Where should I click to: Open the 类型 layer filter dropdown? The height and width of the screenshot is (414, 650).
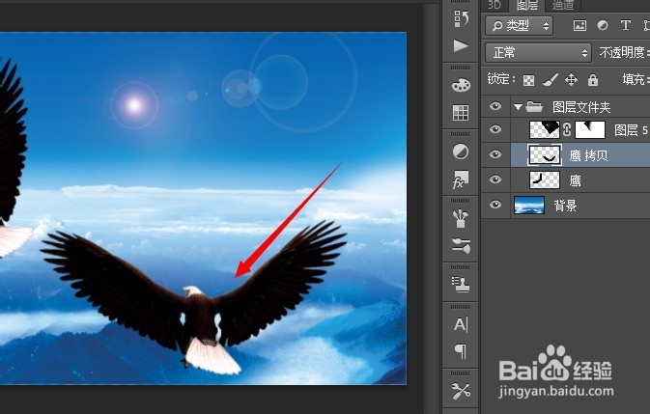(x=519, y=26)
